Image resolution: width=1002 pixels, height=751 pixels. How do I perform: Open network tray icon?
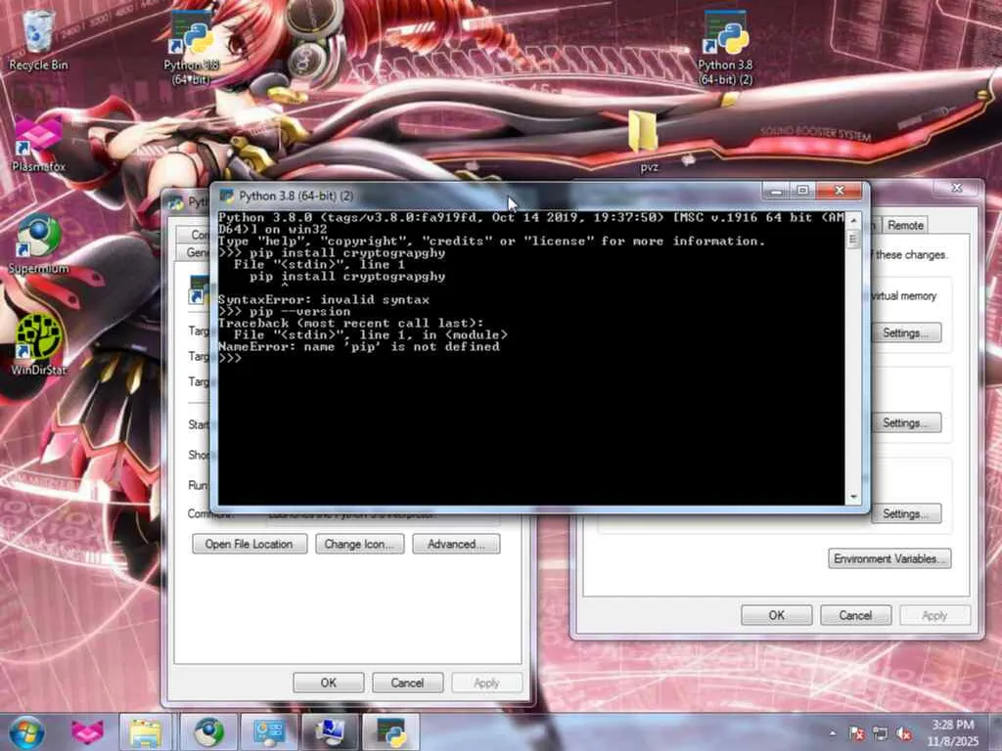pyautogui.click(x=881, y=733)
